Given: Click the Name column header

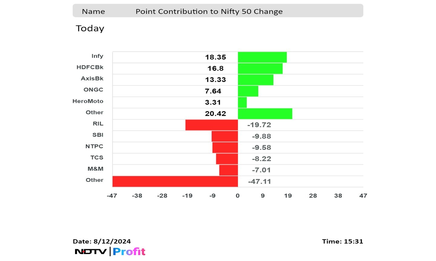Looking at the screenshot, I should point(94,11).
